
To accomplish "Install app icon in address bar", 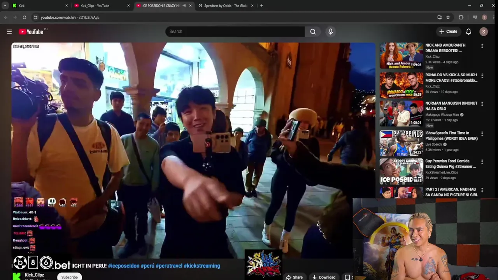I will pos(440,17).
